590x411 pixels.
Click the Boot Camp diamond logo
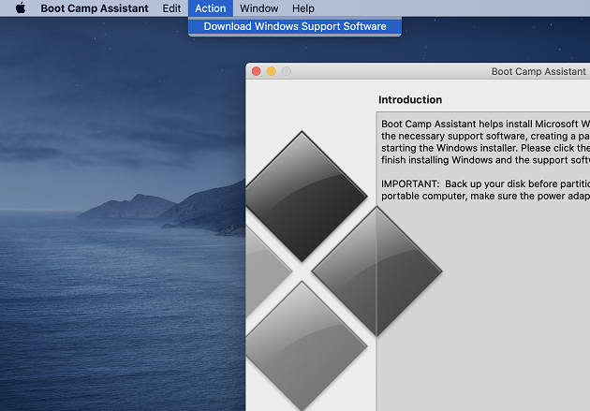pyautogui.click(x=344, y=271)
